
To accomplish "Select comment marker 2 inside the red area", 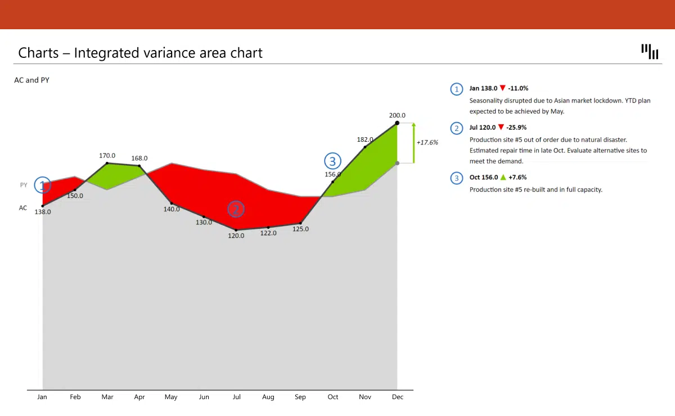I will (x=236, y=209).
